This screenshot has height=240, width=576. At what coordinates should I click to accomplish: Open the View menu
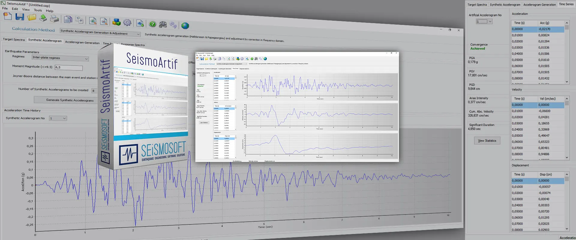(26, 10)
